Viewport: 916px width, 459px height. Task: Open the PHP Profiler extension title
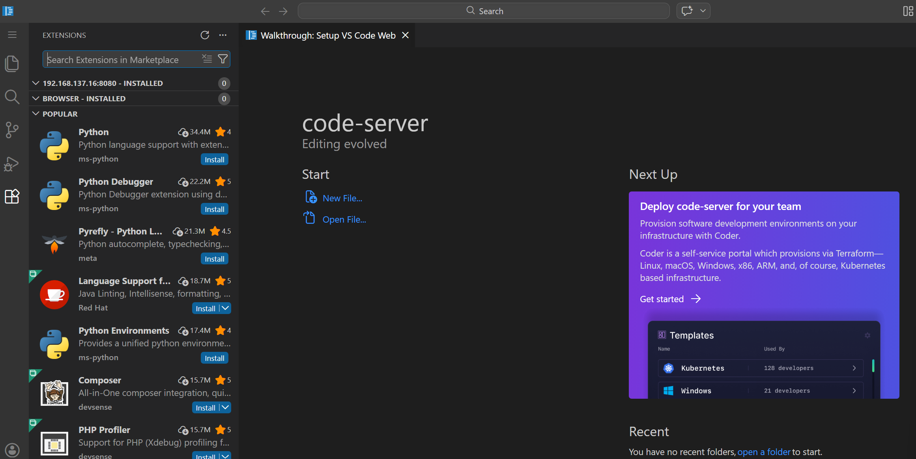pyautogui.click(x=104, y=430)
